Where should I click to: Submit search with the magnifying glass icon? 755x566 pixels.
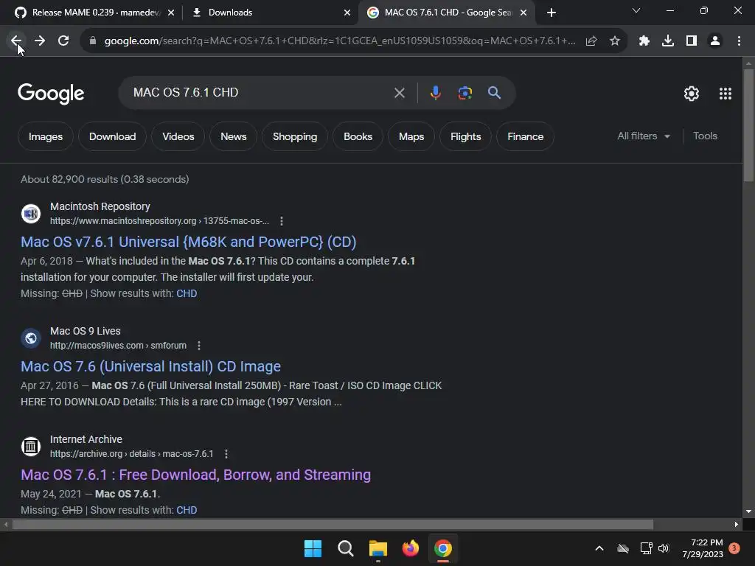pos(495,93)
